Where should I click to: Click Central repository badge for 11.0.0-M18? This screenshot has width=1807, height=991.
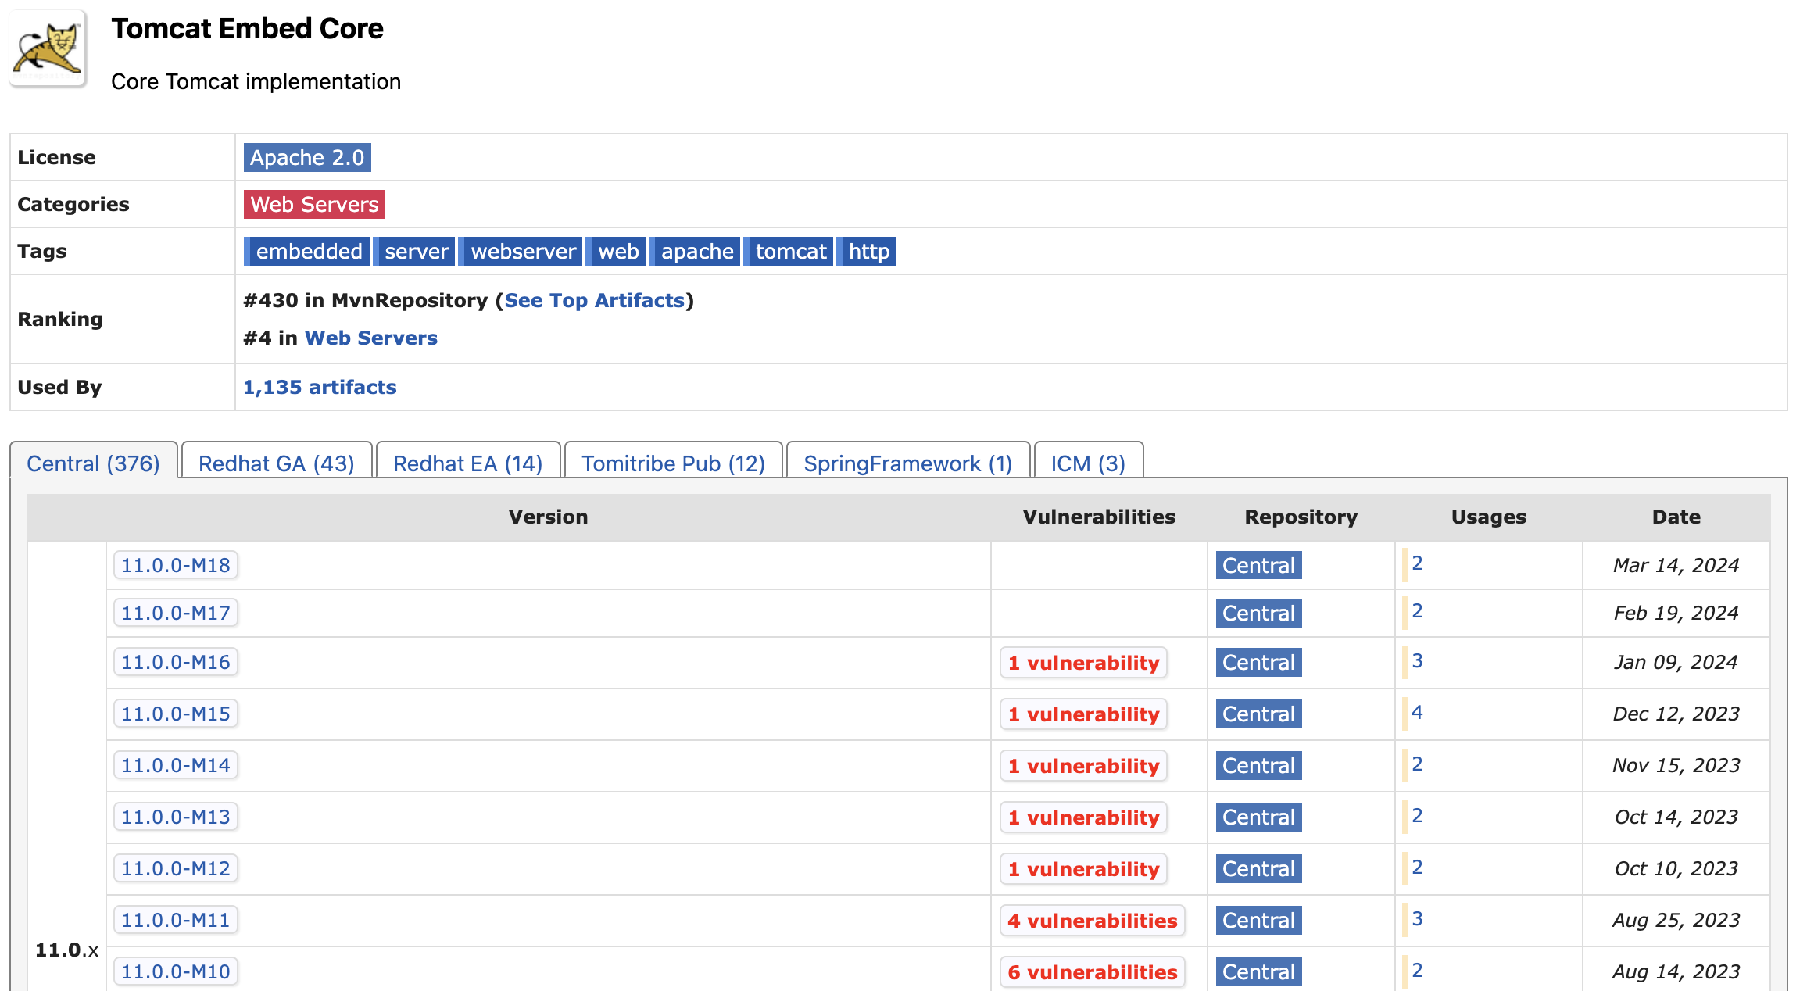[1258, 565]
